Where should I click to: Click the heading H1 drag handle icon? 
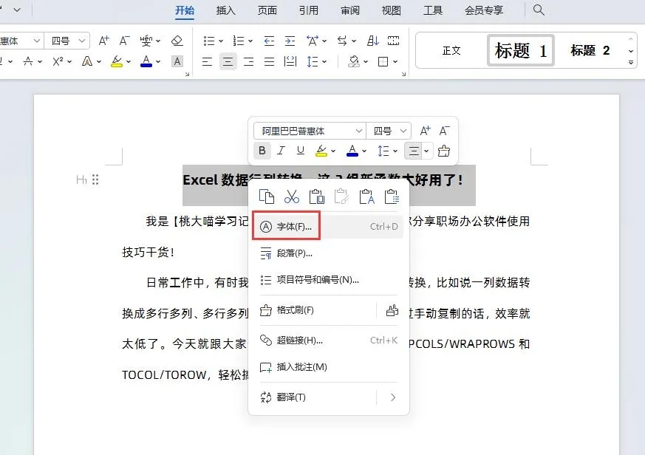point(95,179)
